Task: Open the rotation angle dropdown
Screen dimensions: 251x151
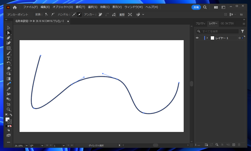Action: [x=42, y=146]
